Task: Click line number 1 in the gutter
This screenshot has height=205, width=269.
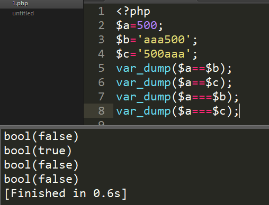Action: point(101,11)
